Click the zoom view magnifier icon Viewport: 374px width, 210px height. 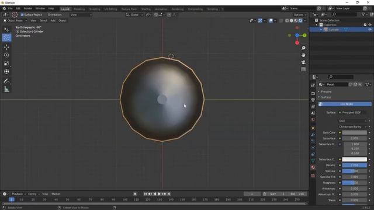coord(303,48)
